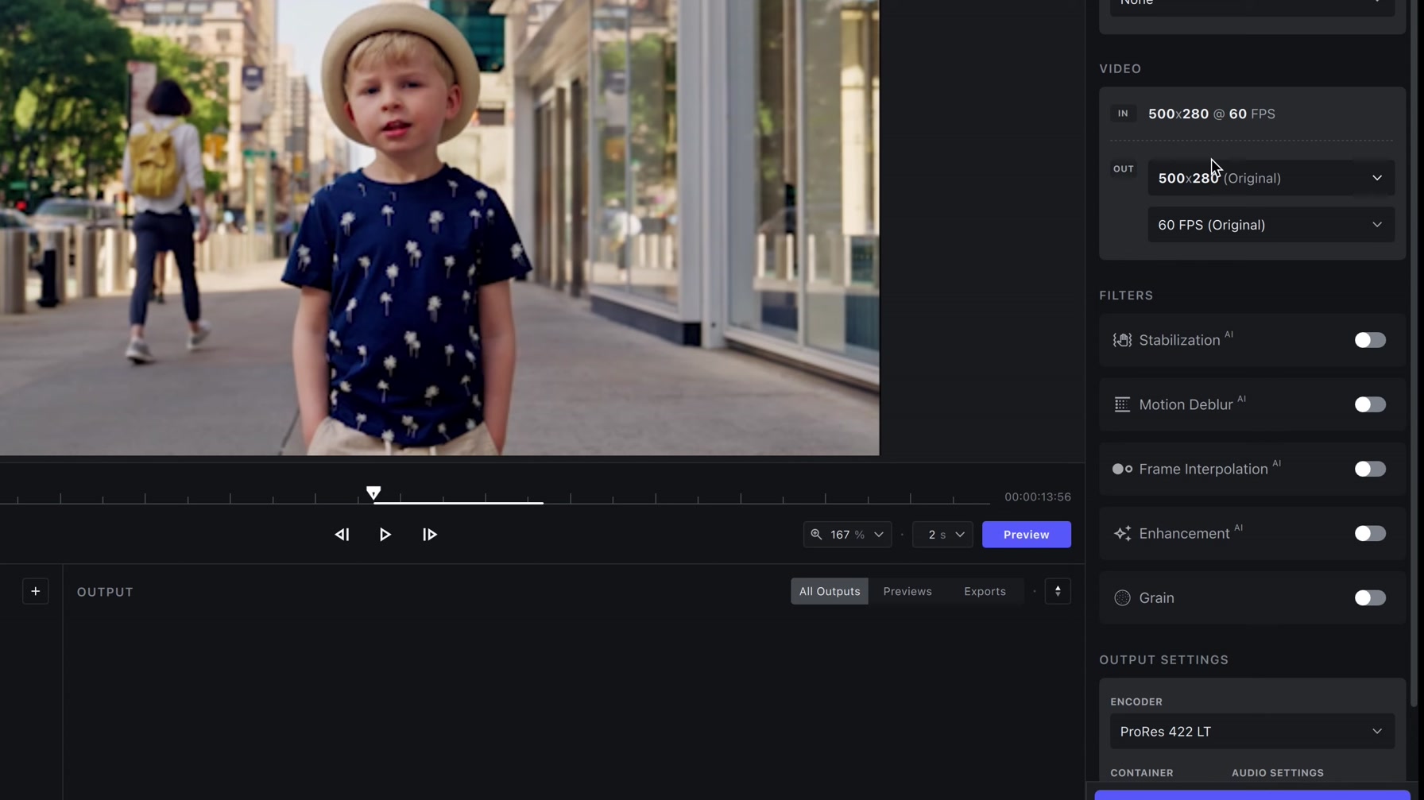
Task: Click the Enhancement sparkle icon
Action: point(1122,534)
